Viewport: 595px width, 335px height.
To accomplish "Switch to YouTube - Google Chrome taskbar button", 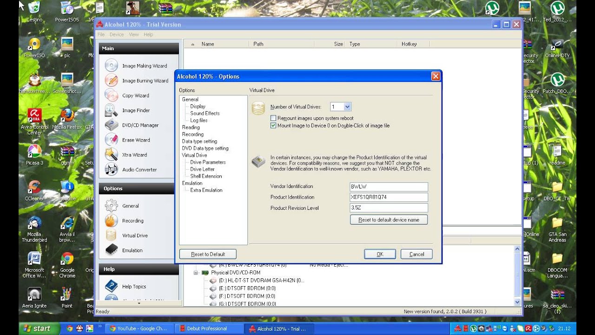I will point(140,328).
